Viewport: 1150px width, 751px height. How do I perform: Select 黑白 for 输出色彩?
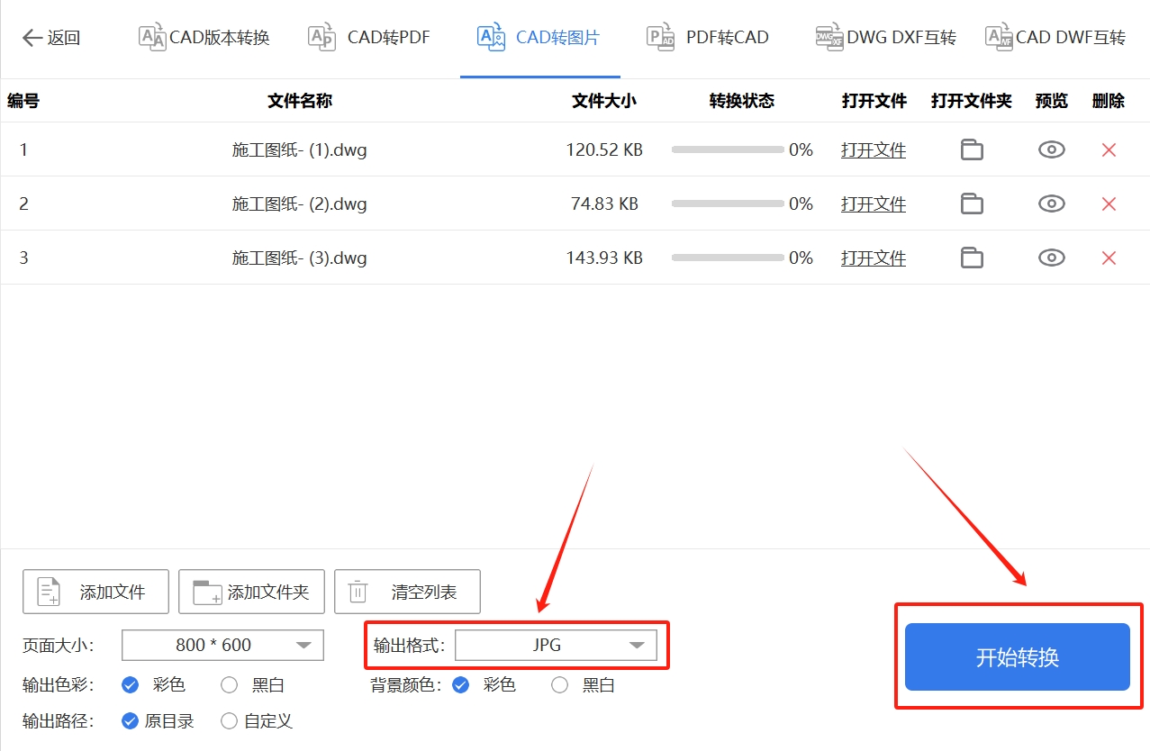click(x=229, y=684)
